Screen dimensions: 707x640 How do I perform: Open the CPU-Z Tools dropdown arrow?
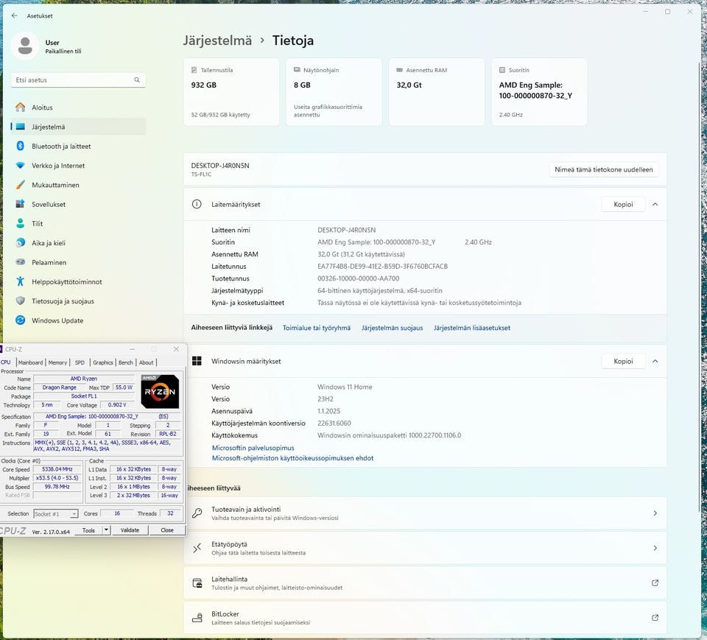[106, 530]
